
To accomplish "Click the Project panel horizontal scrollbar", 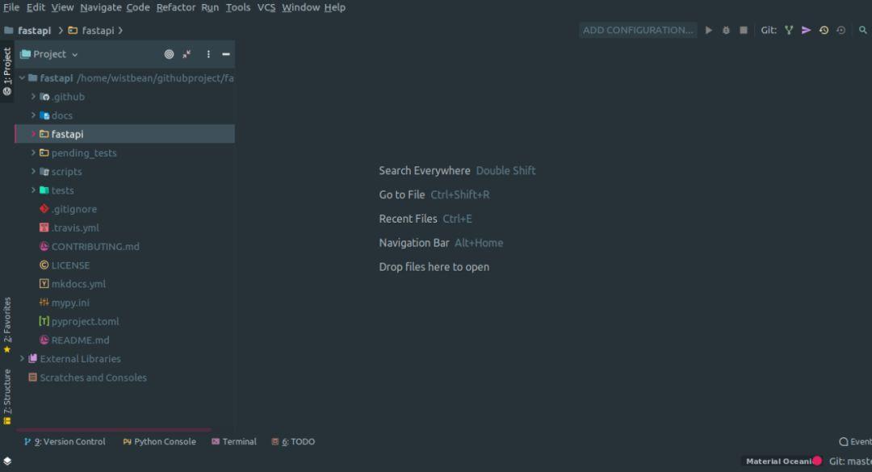I will click(x=114, y=430).
